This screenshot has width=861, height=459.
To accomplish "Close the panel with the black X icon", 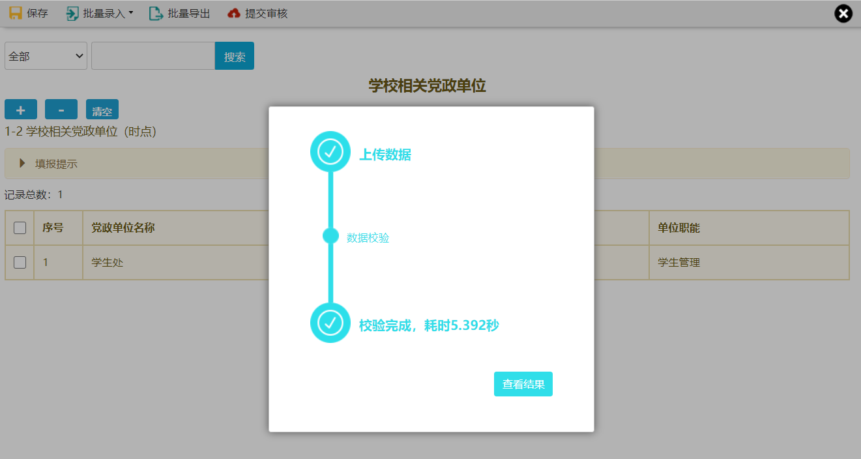I will coord(843,13).
